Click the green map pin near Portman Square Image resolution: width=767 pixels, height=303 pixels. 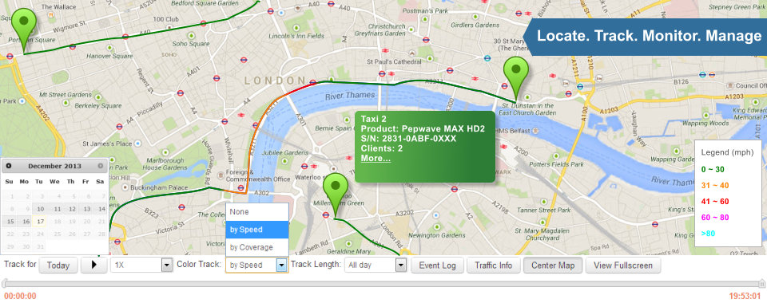click(23, 27)
